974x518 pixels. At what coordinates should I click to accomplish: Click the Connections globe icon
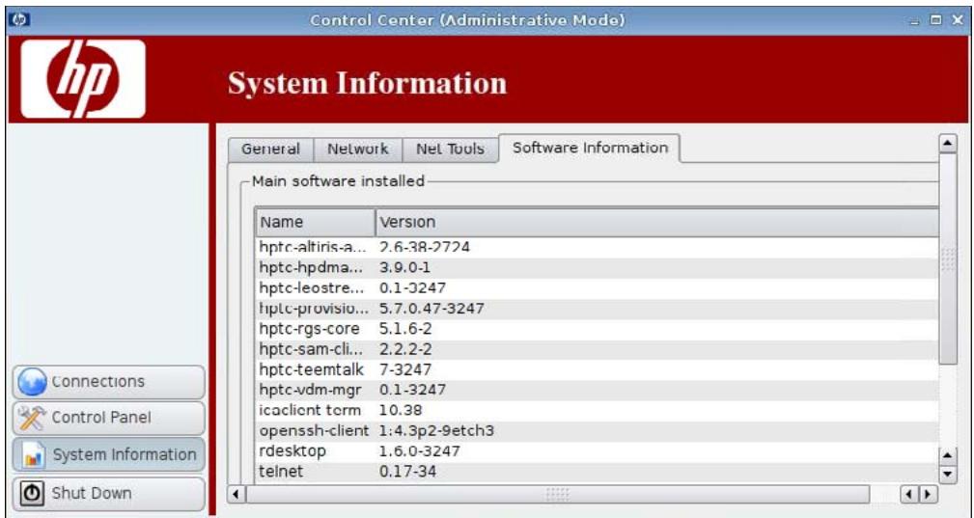point(32,382)
